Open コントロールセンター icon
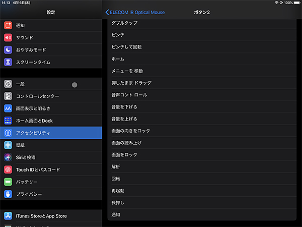Image resolution: width=302 pixels, height=227 pixels. [8, 96]
